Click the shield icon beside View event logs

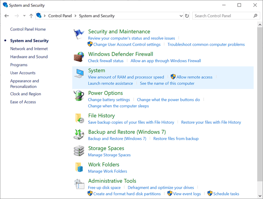[x=170, y=194]
